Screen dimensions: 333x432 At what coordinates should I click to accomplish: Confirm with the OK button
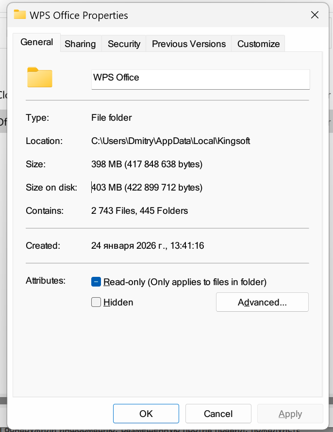(146, 414)
